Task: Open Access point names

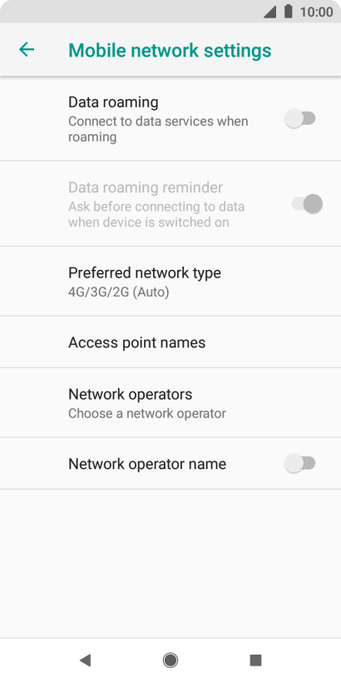Action: (170, 342)
